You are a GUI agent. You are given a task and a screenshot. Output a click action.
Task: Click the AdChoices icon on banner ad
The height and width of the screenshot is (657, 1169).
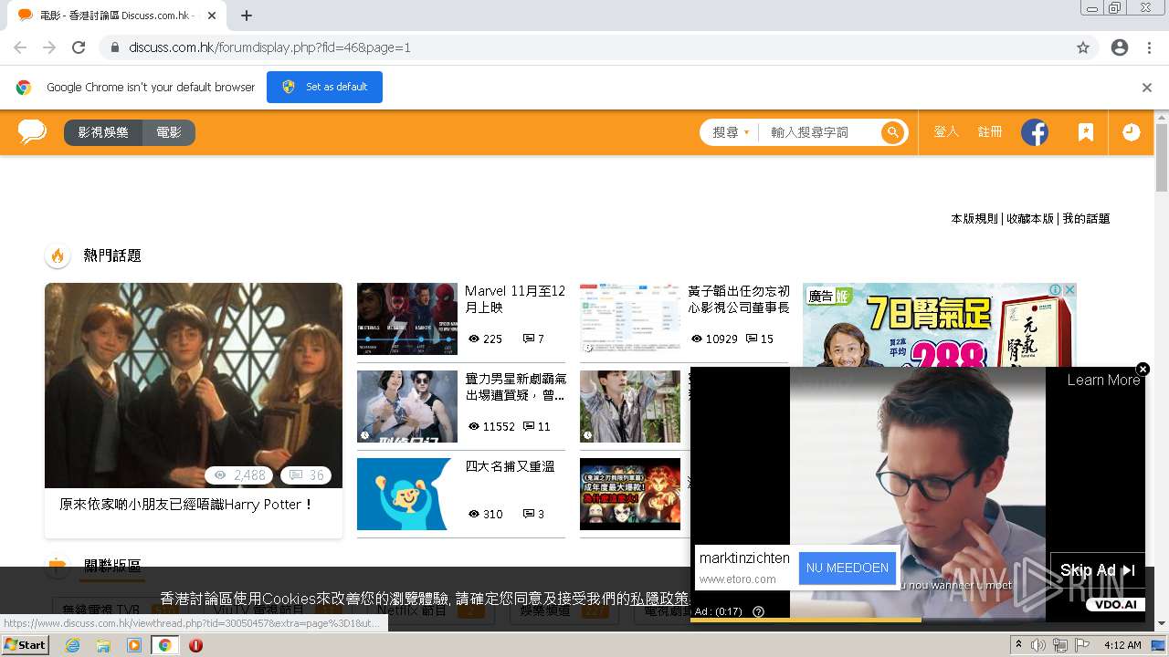point(1056,289)
